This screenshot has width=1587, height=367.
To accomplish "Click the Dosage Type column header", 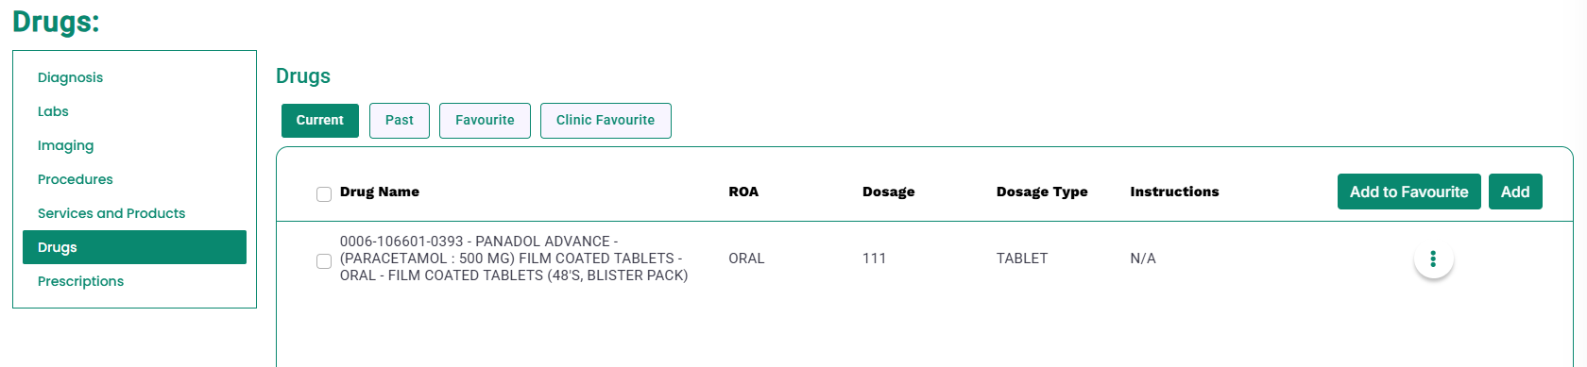I will click(x=1042, y=192).
